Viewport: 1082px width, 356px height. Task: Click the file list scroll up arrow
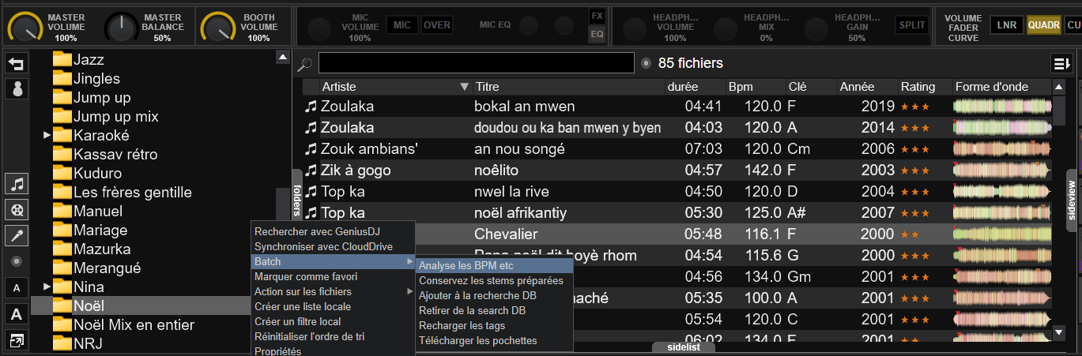coord(1060,87)
